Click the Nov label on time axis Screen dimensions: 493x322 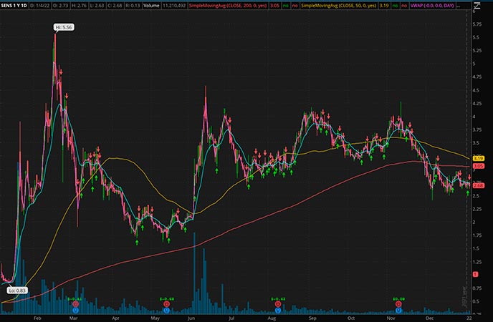391,318
